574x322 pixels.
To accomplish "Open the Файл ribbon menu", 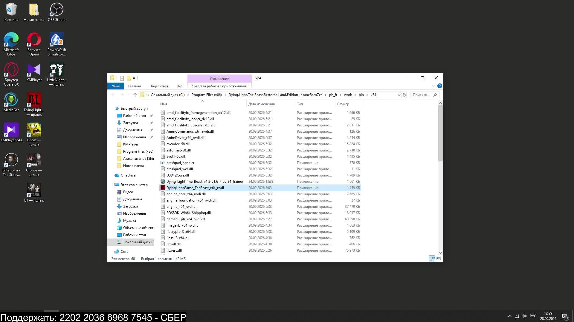I will [x=115, y=86].
